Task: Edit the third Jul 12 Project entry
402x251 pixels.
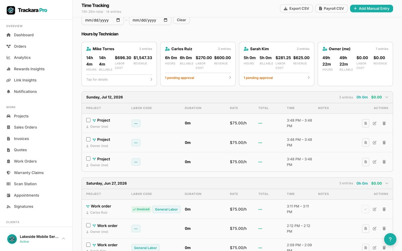Action: pyautogui.click(x=375, y=162)
